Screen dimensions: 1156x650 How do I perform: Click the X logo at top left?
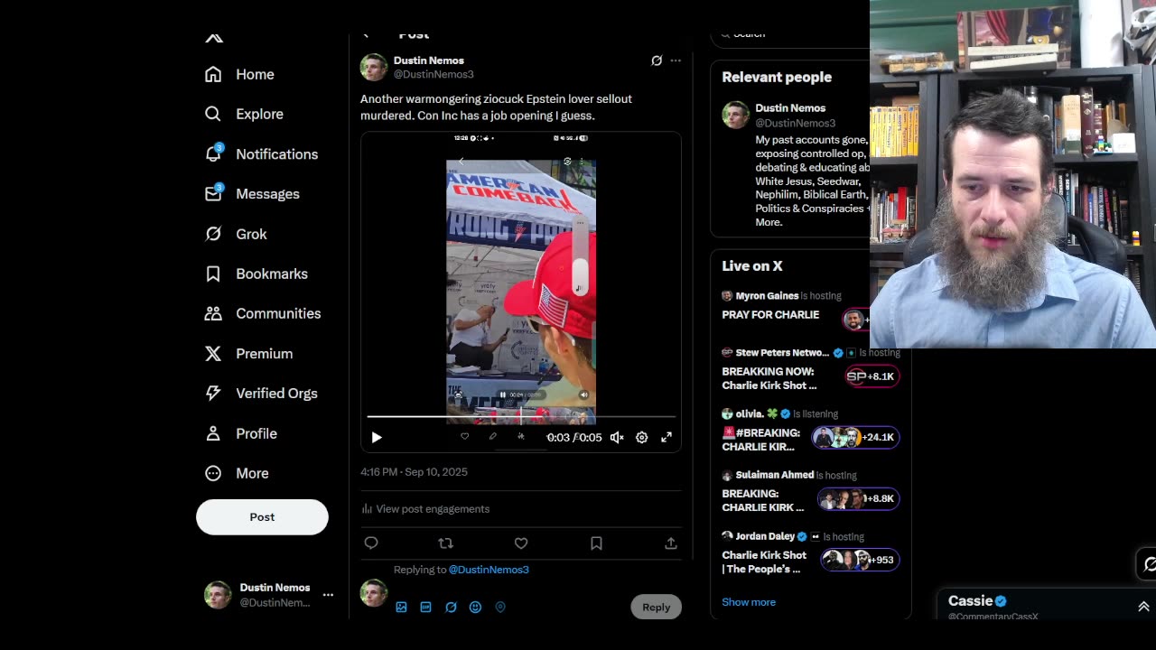(x=214, y=37)
